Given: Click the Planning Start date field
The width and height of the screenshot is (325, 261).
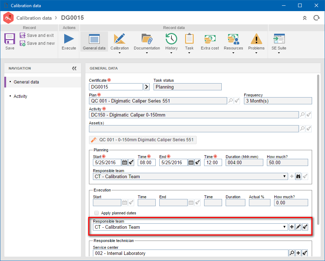Looking at the screenshot, I should [x=107, y=162].
